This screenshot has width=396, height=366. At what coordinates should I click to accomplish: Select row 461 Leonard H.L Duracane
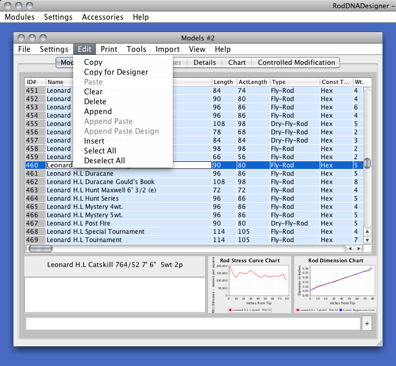[x=194, y=174]
